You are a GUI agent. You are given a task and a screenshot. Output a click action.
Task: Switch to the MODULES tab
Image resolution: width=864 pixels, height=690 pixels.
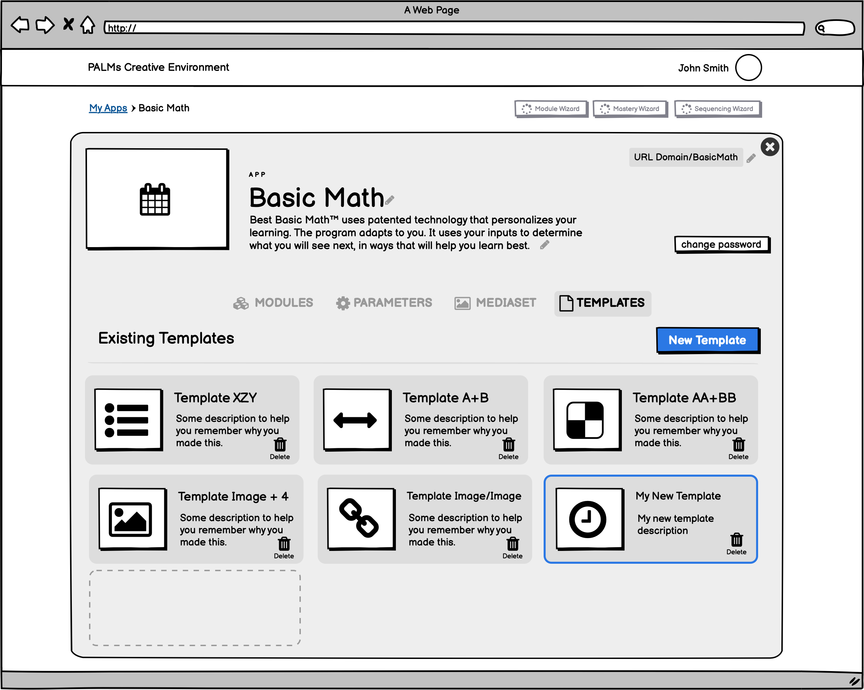(x=273, y=303)
